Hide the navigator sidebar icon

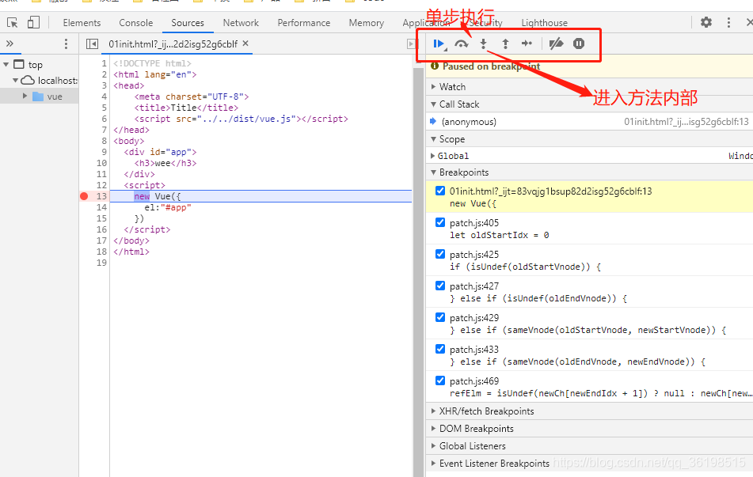[92, 44]
